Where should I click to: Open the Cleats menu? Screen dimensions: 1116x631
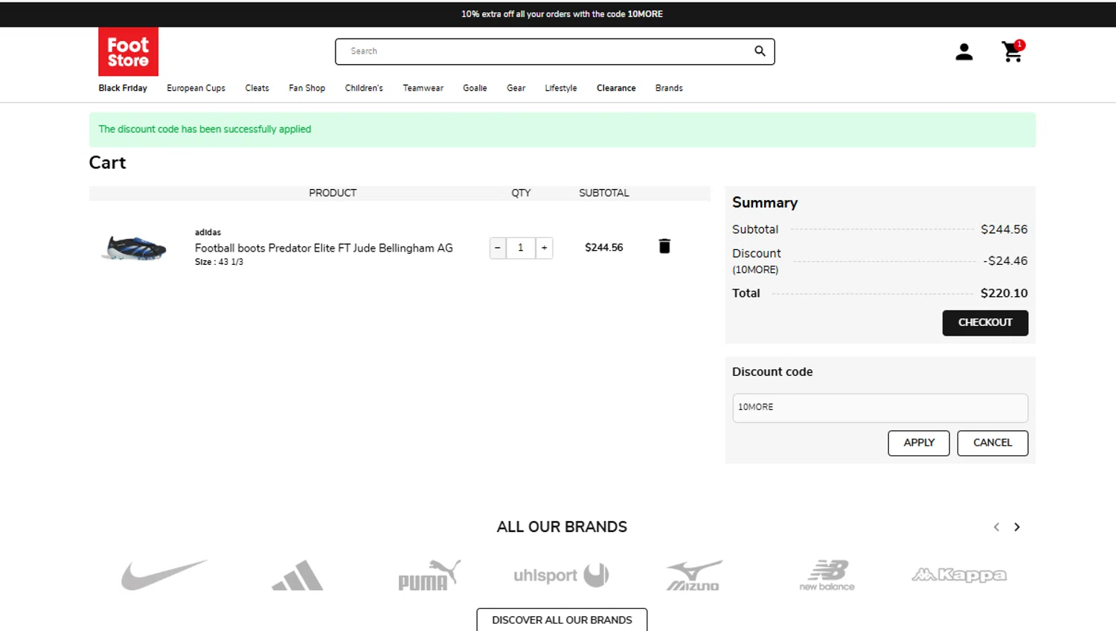coord(257,88)
